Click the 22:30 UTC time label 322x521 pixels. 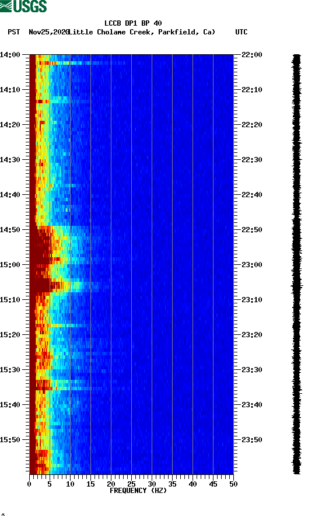click(252, 160)
